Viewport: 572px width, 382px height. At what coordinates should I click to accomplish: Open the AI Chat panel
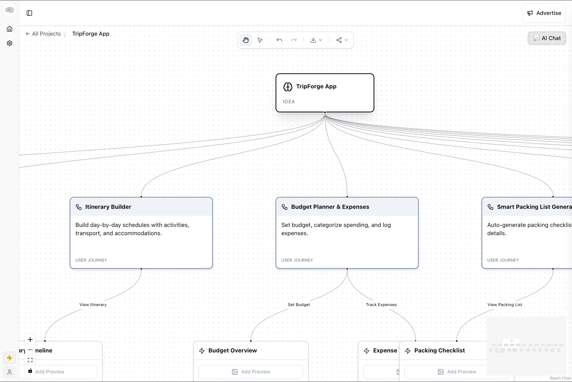coord(547,38)
